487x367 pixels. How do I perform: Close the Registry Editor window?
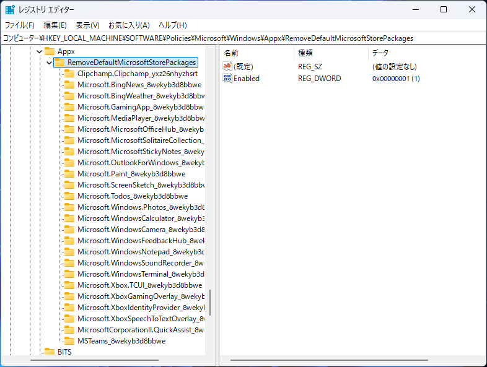coord(472,10)
